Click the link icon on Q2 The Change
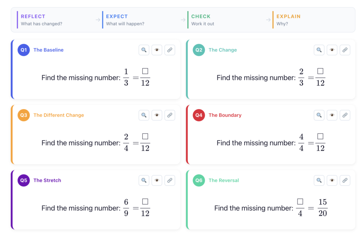Screen dimensions: 364x234 (345, 50)
